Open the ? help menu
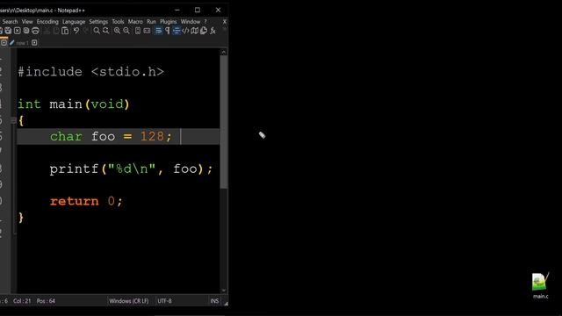 tap(205, 21)
